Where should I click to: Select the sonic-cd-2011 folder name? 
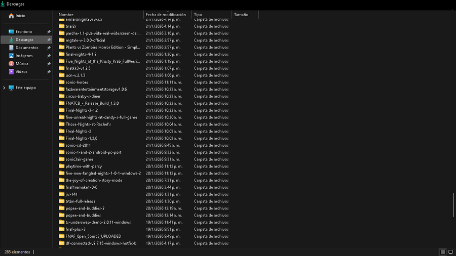(x=78, y=145)
